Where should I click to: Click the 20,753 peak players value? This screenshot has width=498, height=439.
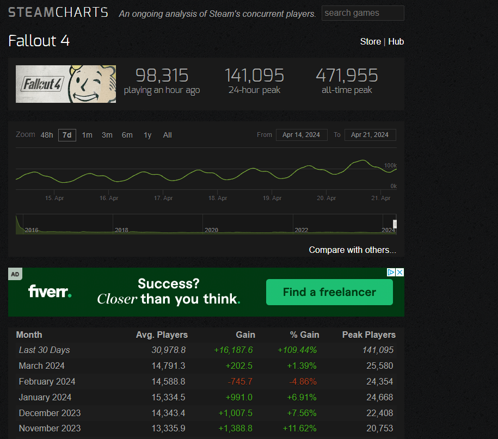379,429
